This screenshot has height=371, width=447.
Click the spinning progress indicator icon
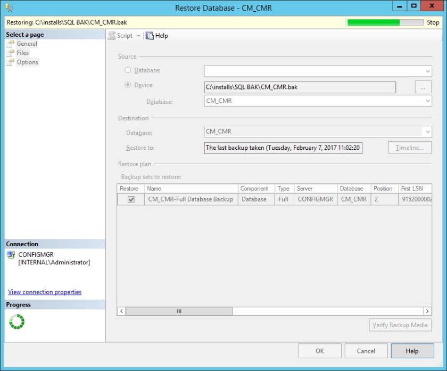(x=17, y=321)
